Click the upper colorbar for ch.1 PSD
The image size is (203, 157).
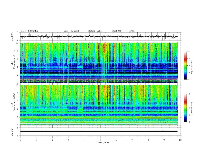click(186, 65)
